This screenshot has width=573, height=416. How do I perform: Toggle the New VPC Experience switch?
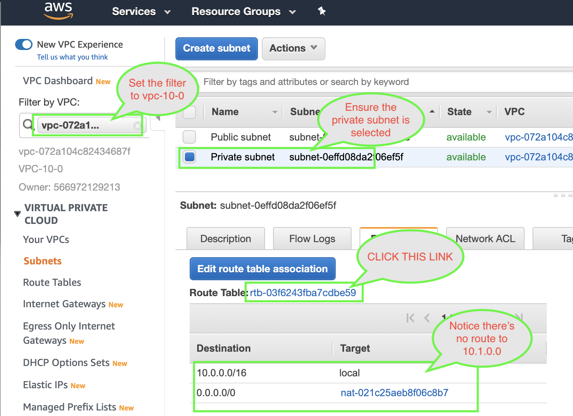(24, 44)
